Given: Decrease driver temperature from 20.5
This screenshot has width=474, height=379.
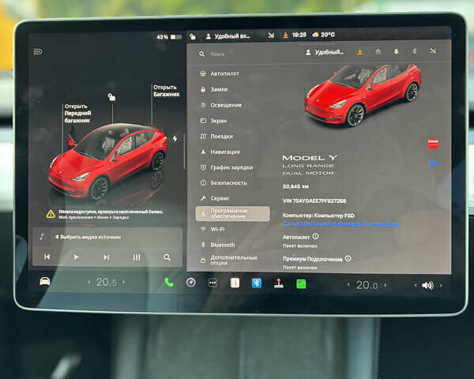Looking at the screenshot, I should tap(89, 282).
